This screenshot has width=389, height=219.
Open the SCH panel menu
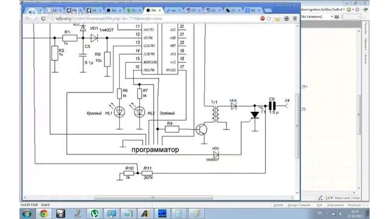[x=319, y=205]
